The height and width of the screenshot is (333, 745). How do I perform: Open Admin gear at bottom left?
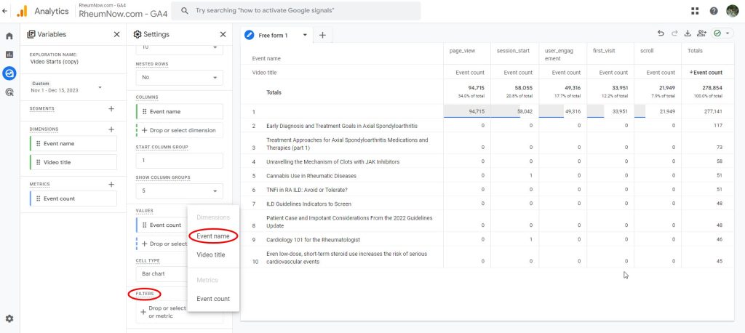9,318
